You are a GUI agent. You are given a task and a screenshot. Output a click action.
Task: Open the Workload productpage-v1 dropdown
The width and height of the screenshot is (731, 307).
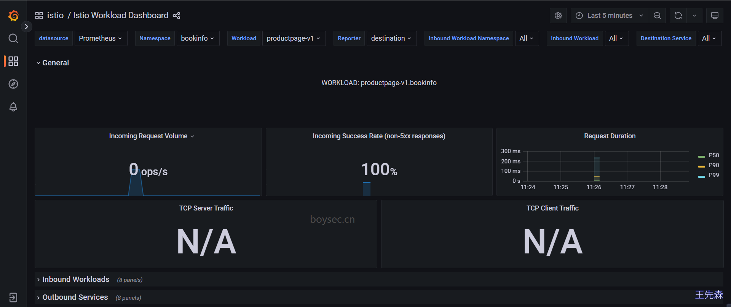point(294,38)
